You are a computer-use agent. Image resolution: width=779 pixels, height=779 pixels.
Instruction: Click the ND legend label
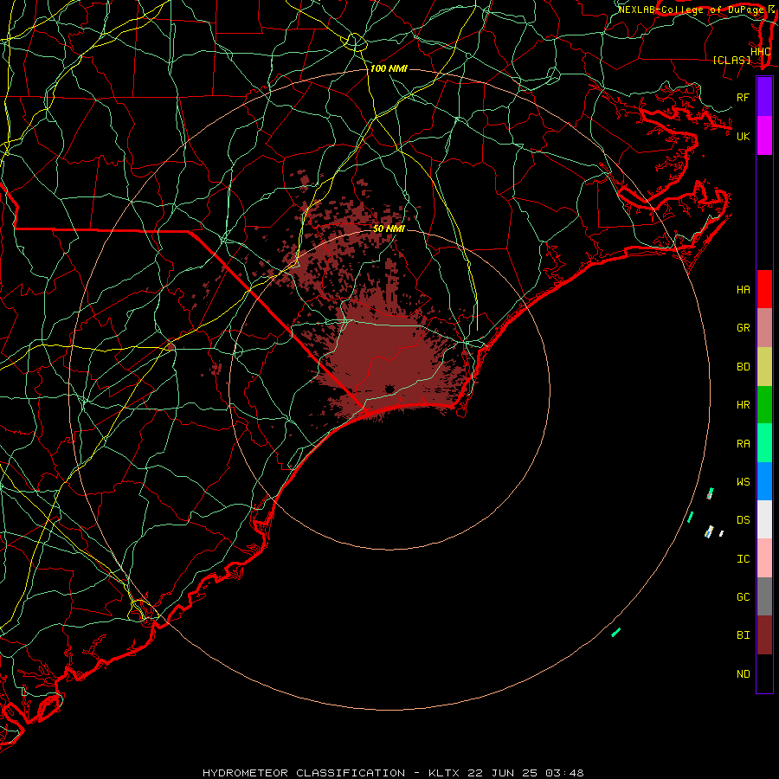tap(744, 674)
